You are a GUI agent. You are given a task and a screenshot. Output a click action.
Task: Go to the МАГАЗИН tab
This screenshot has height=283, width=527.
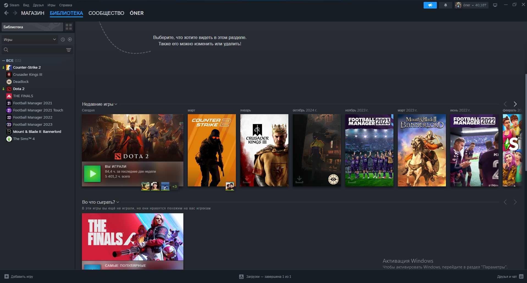point(33,13)
